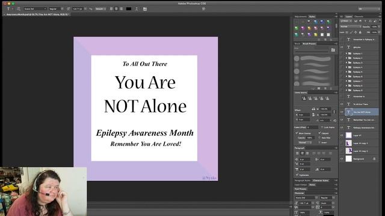Switch to the Channels tab
The height and width of the screenshot is (216, 385).
pyautogui.click(x=359, y=17)
